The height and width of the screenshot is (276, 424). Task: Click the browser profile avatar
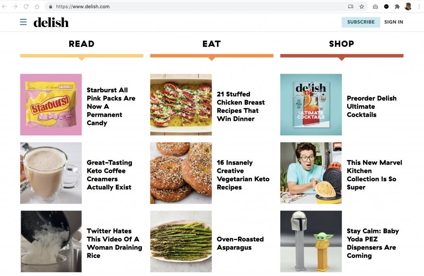pyautogui.click(x=408, y=7)
